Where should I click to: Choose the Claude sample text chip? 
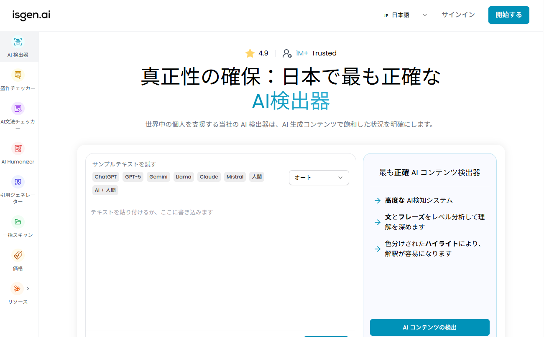[x=209, y=177]
